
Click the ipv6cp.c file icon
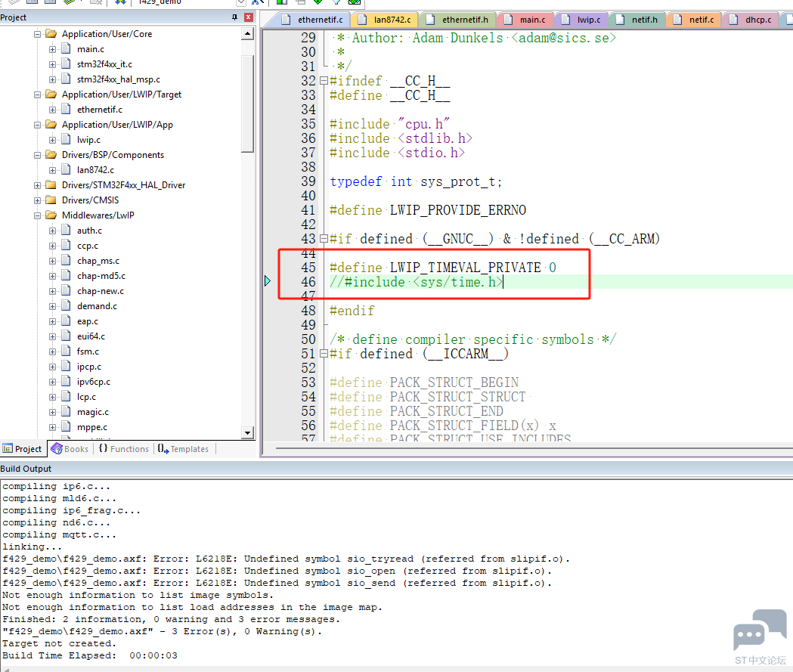coord(66,382)
